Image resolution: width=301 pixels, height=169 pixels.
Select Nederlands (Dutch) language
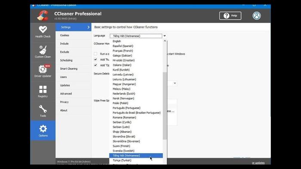click(x=136, y=94)
